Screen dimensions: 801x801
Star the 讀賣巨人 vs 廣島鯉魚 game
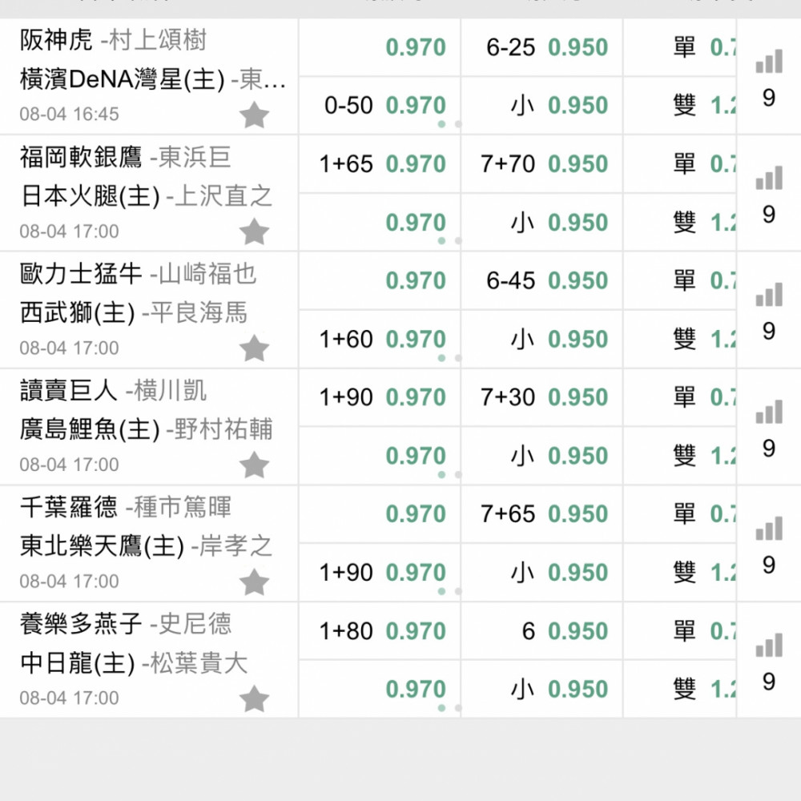click(x=254, y=465)
